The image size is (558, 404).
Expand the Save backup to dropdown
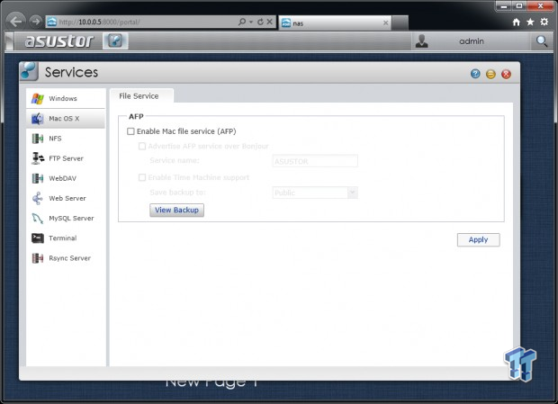352,193
